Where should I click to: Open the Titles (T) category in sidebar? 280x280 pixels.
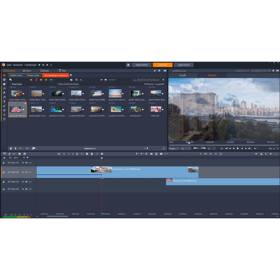pos(4,101)
